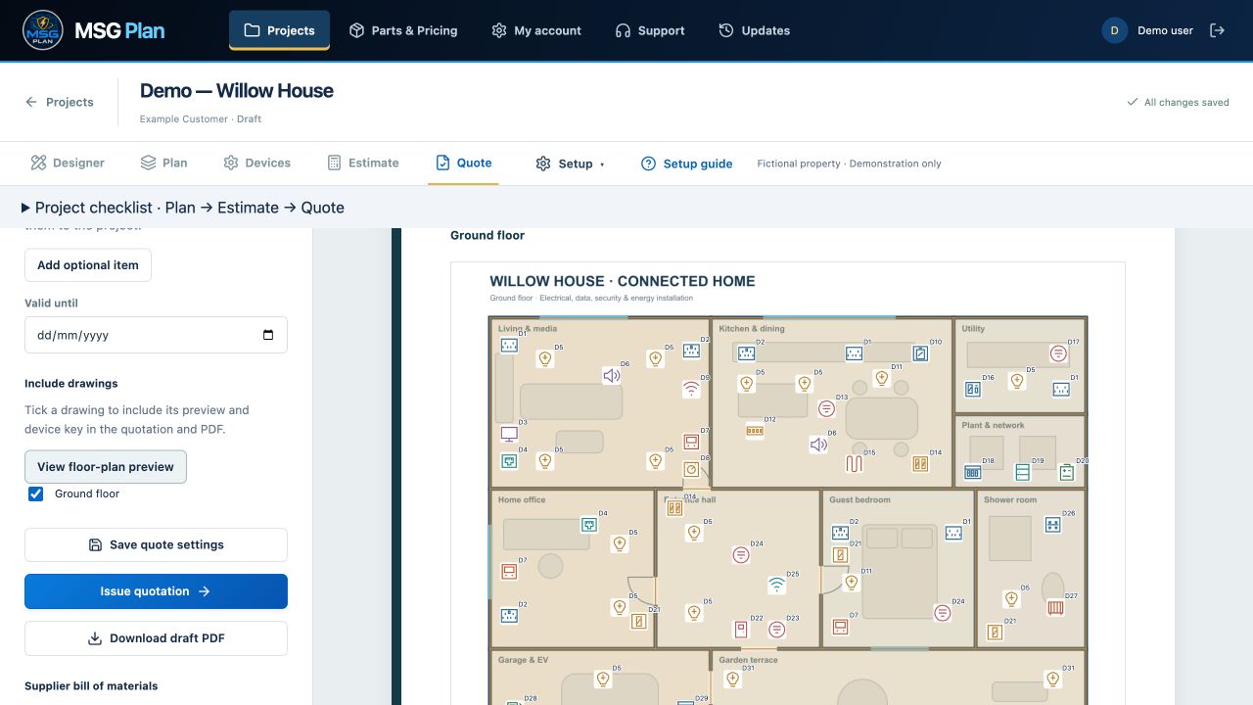Open the Devices tab
The width and height of the screenshot is (1253, 705).
coord(256,164)
